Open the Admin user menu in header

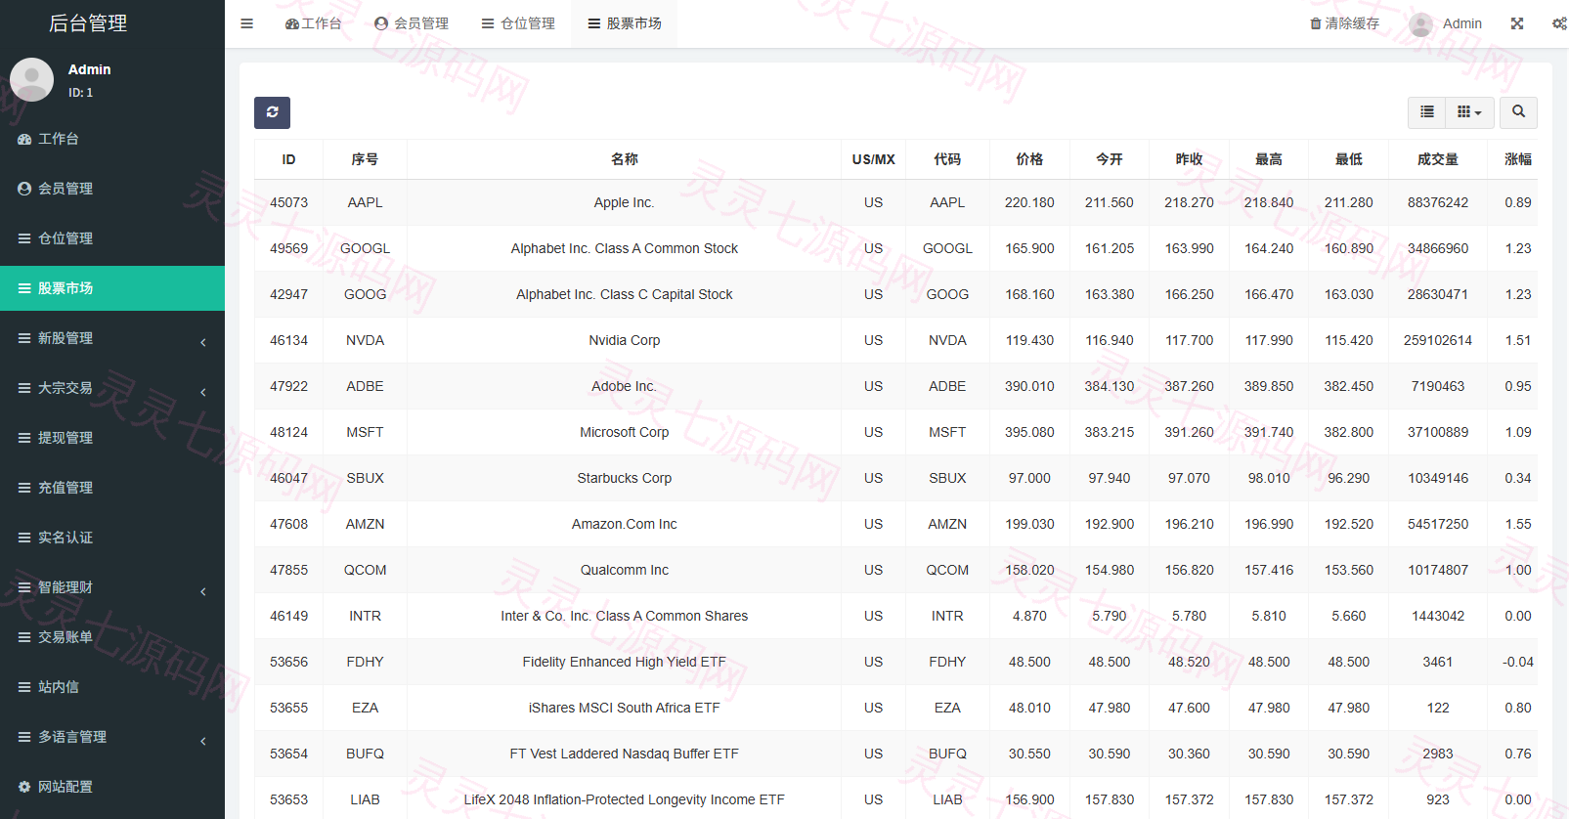coord(1446,23)
